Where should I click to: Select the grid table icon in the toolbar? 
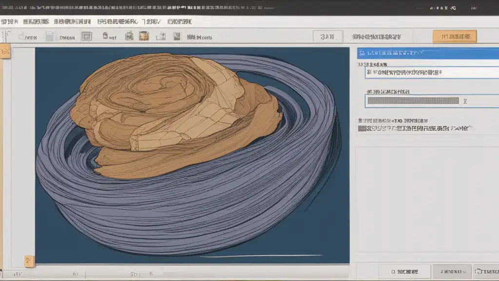tap(86, 36)
